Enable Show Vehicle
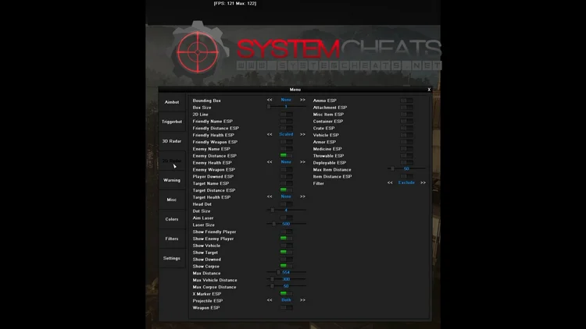The width and height of the screenshot is (586, 329). (x=286, y=245)
